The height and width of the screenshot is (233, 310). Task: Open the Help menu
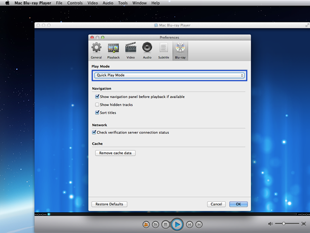click(x=156, y=3)
